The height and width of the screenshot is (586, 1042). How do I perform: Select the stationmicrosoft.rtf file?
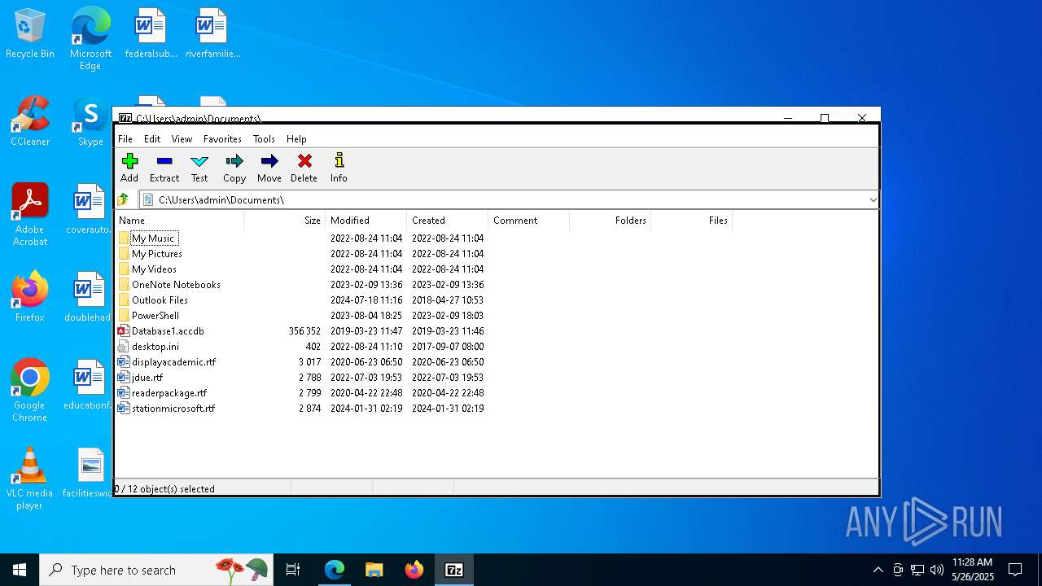pos(173,409)
